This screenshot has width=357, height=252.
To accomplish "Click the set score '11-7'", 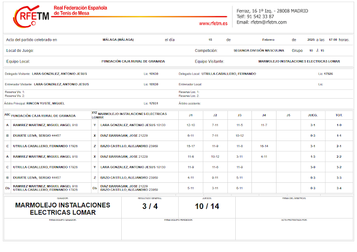I will click(x=264, y=125).
